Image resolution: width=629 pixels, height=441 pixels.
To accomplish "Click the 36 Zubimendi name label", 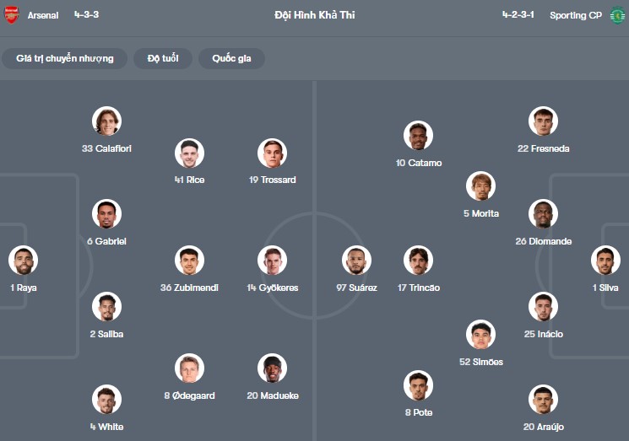I will pos(189,288).
